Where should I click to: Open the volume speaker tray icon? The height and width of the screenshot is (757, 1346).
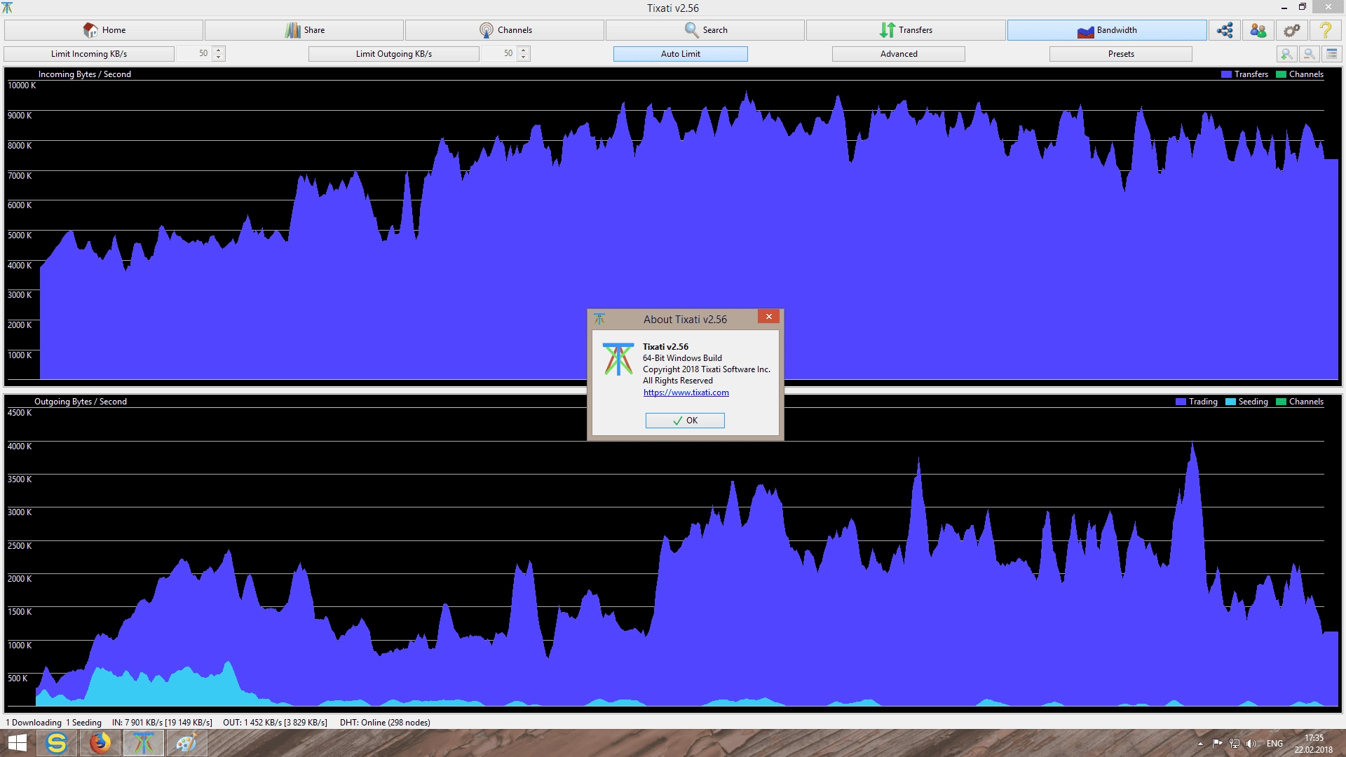coord(1251,744)
